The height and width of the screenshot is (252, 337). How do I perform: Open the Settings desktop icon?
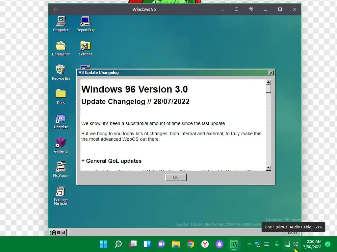86,49
